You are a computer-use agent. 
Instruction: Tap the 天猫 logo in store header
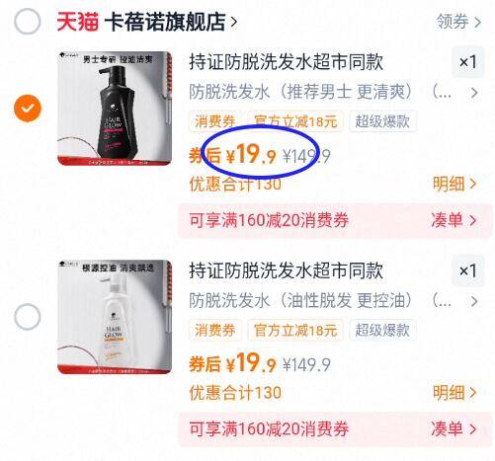pyautogui.click(x=77, y=22)
